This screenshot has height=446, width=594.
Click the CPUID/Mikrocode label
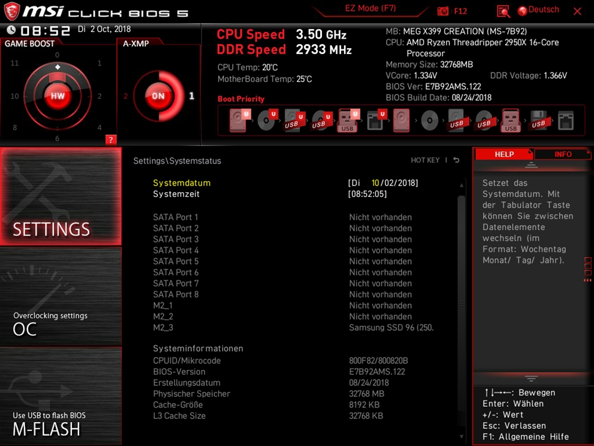(187, 360)
